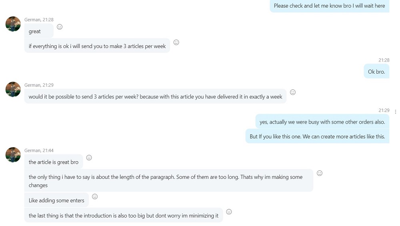Select the "Ok bro." sent message bubble
The height and width of the screenshot is (226, 400).
point(376,72)
